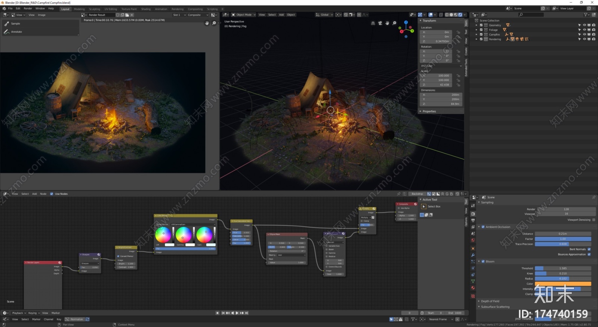Open XYZ Euler rotation mode dropdown
The width and height of the screenshot is (598, 327).
pyautogui.click(x=441, y=66)
